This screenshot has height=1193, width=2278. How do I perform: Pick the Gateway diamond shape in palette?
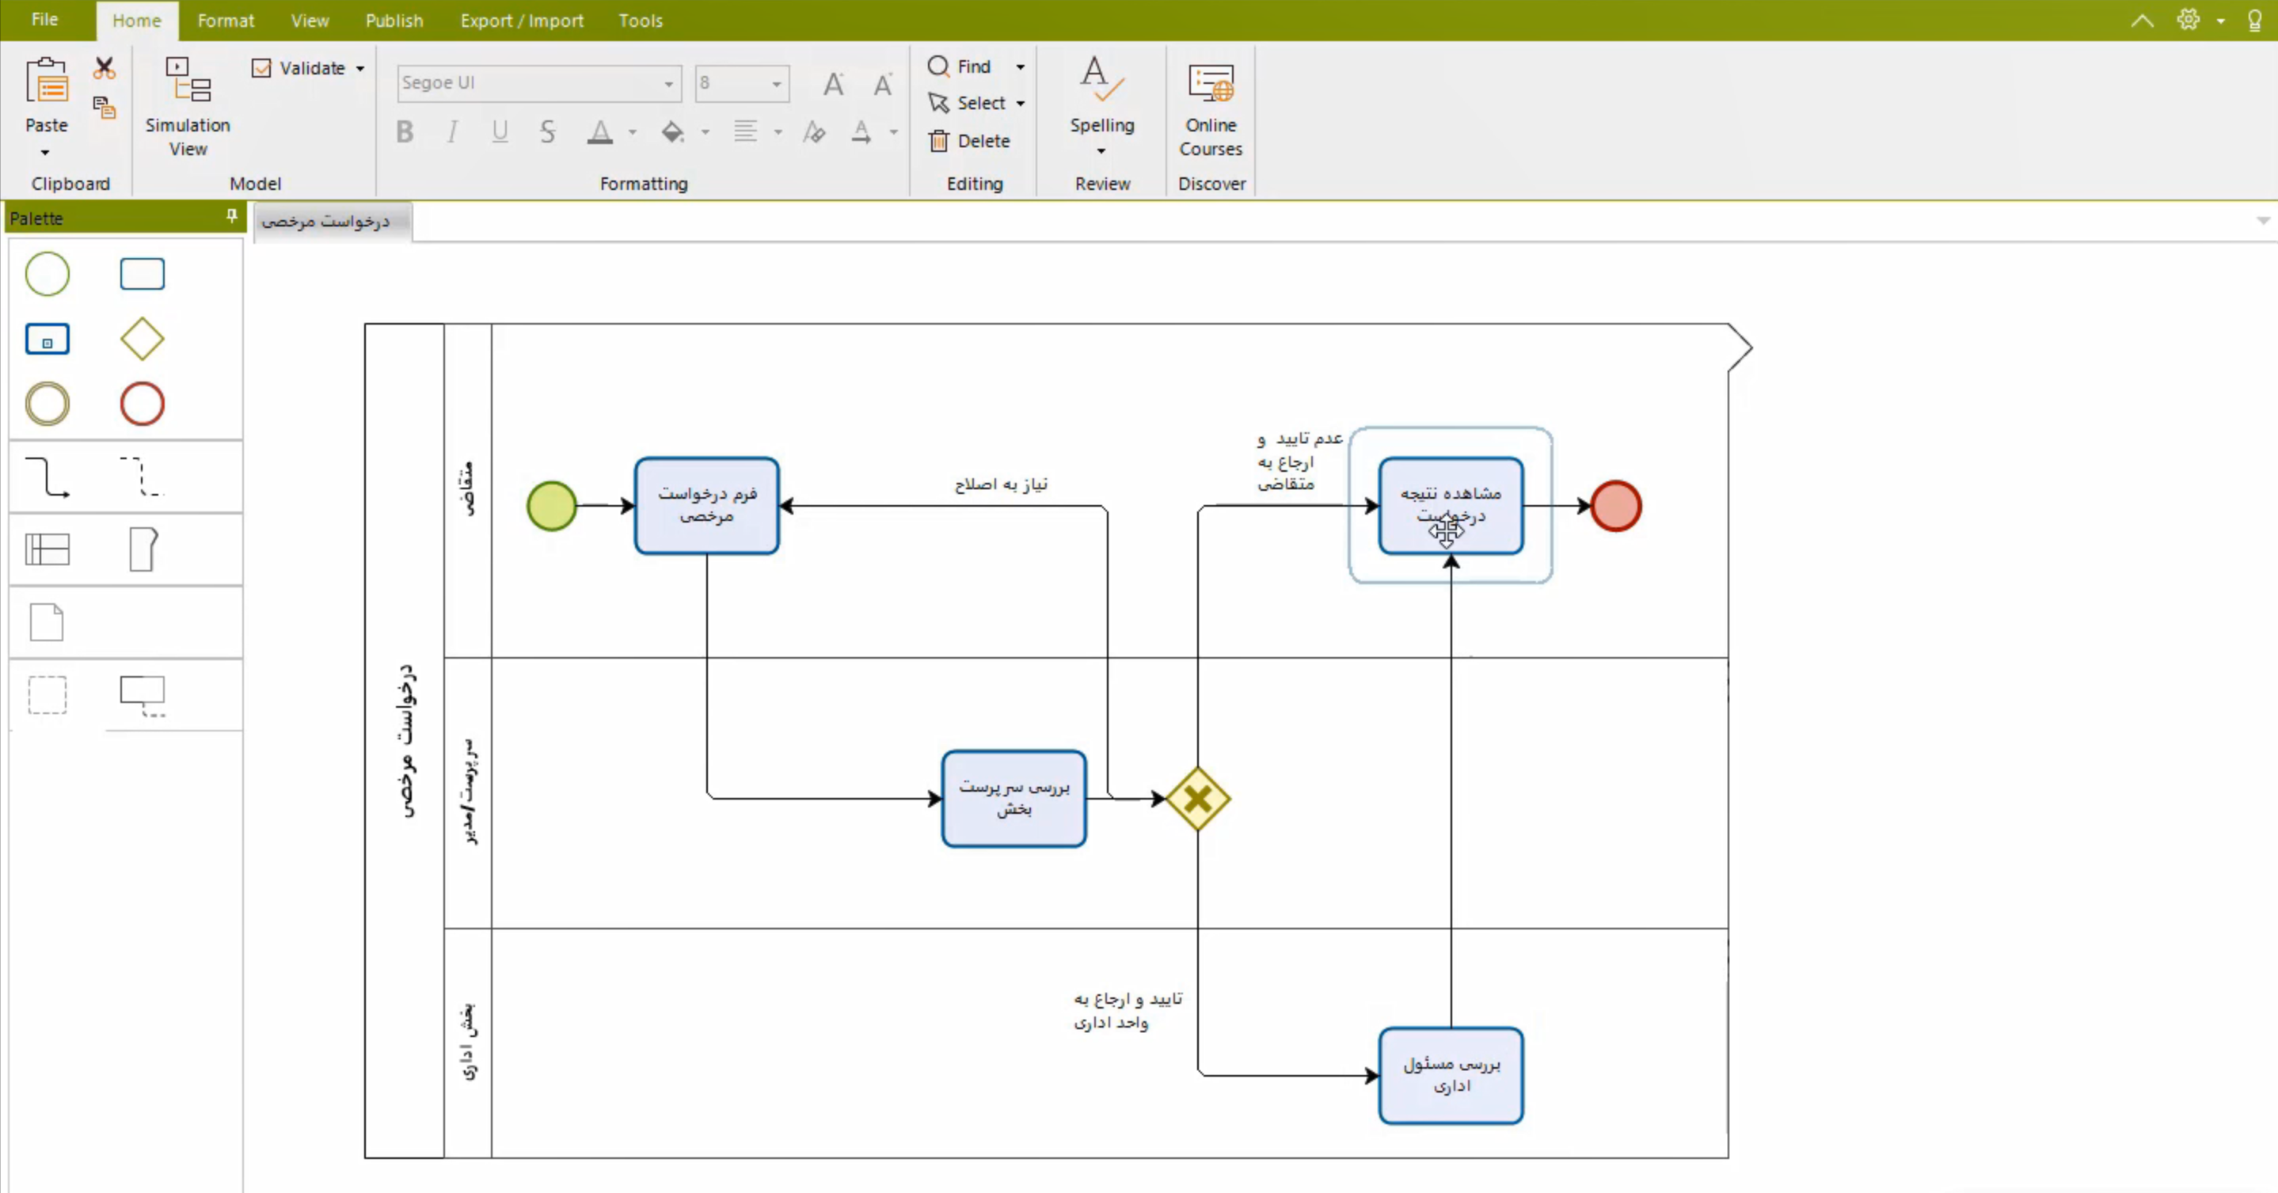tap(142, 340)
